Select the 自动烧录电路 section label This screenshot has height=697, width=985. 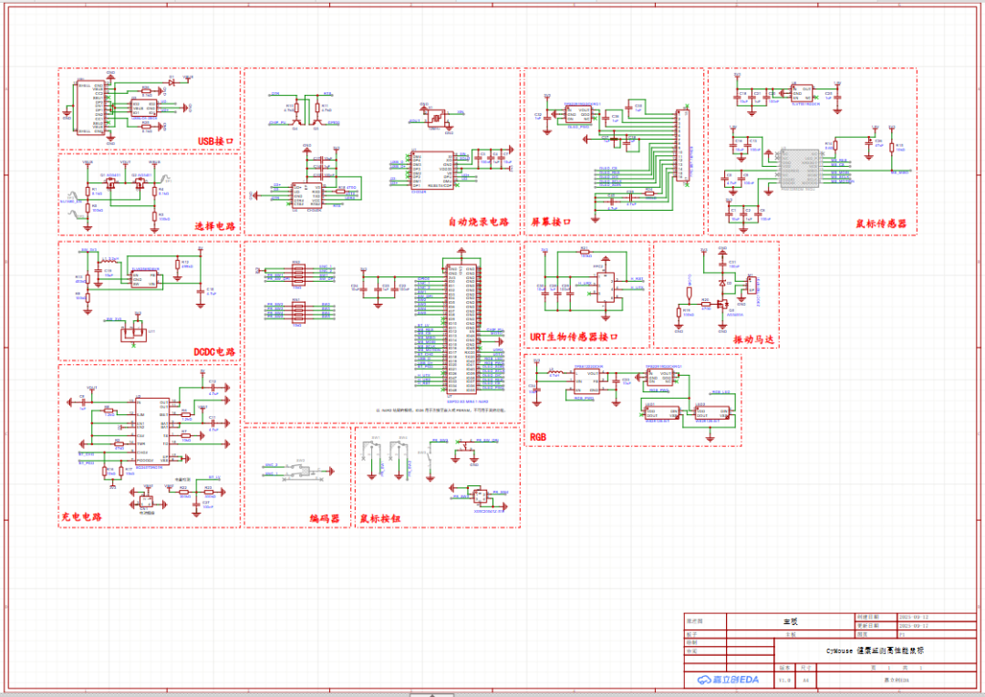pyautogui.click(x=478, y=222)
